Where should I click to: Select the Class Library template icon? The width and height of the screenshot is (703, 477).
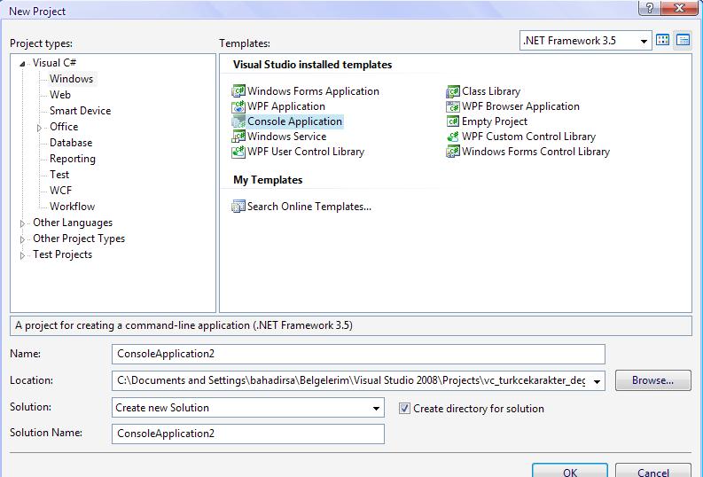453,91
